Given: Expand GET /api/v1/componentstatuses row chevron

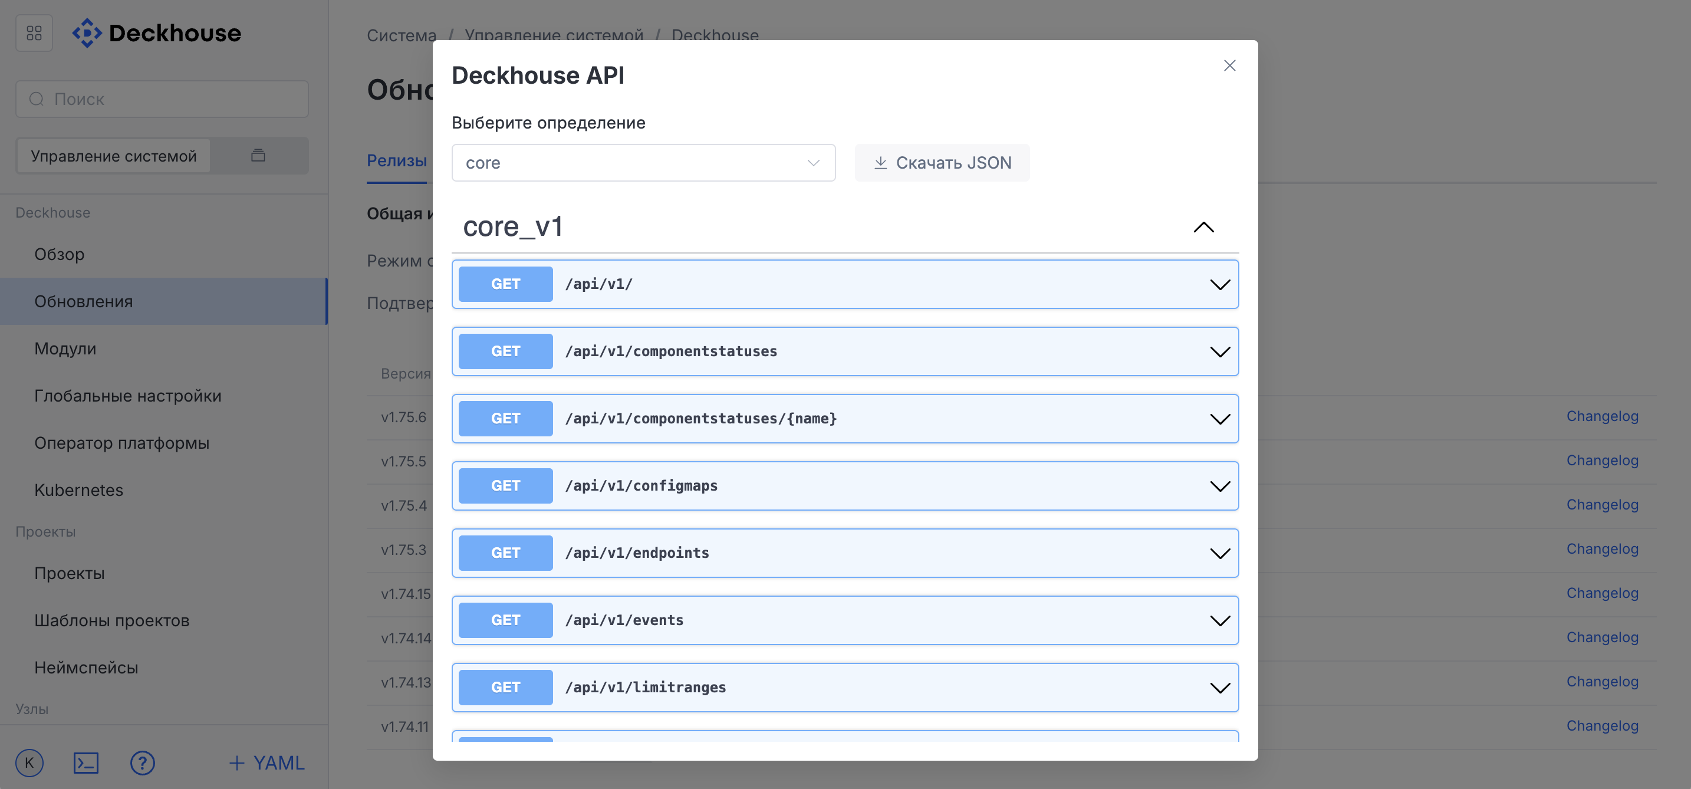Looking at the screenshot, I should tap(1220, 352).
